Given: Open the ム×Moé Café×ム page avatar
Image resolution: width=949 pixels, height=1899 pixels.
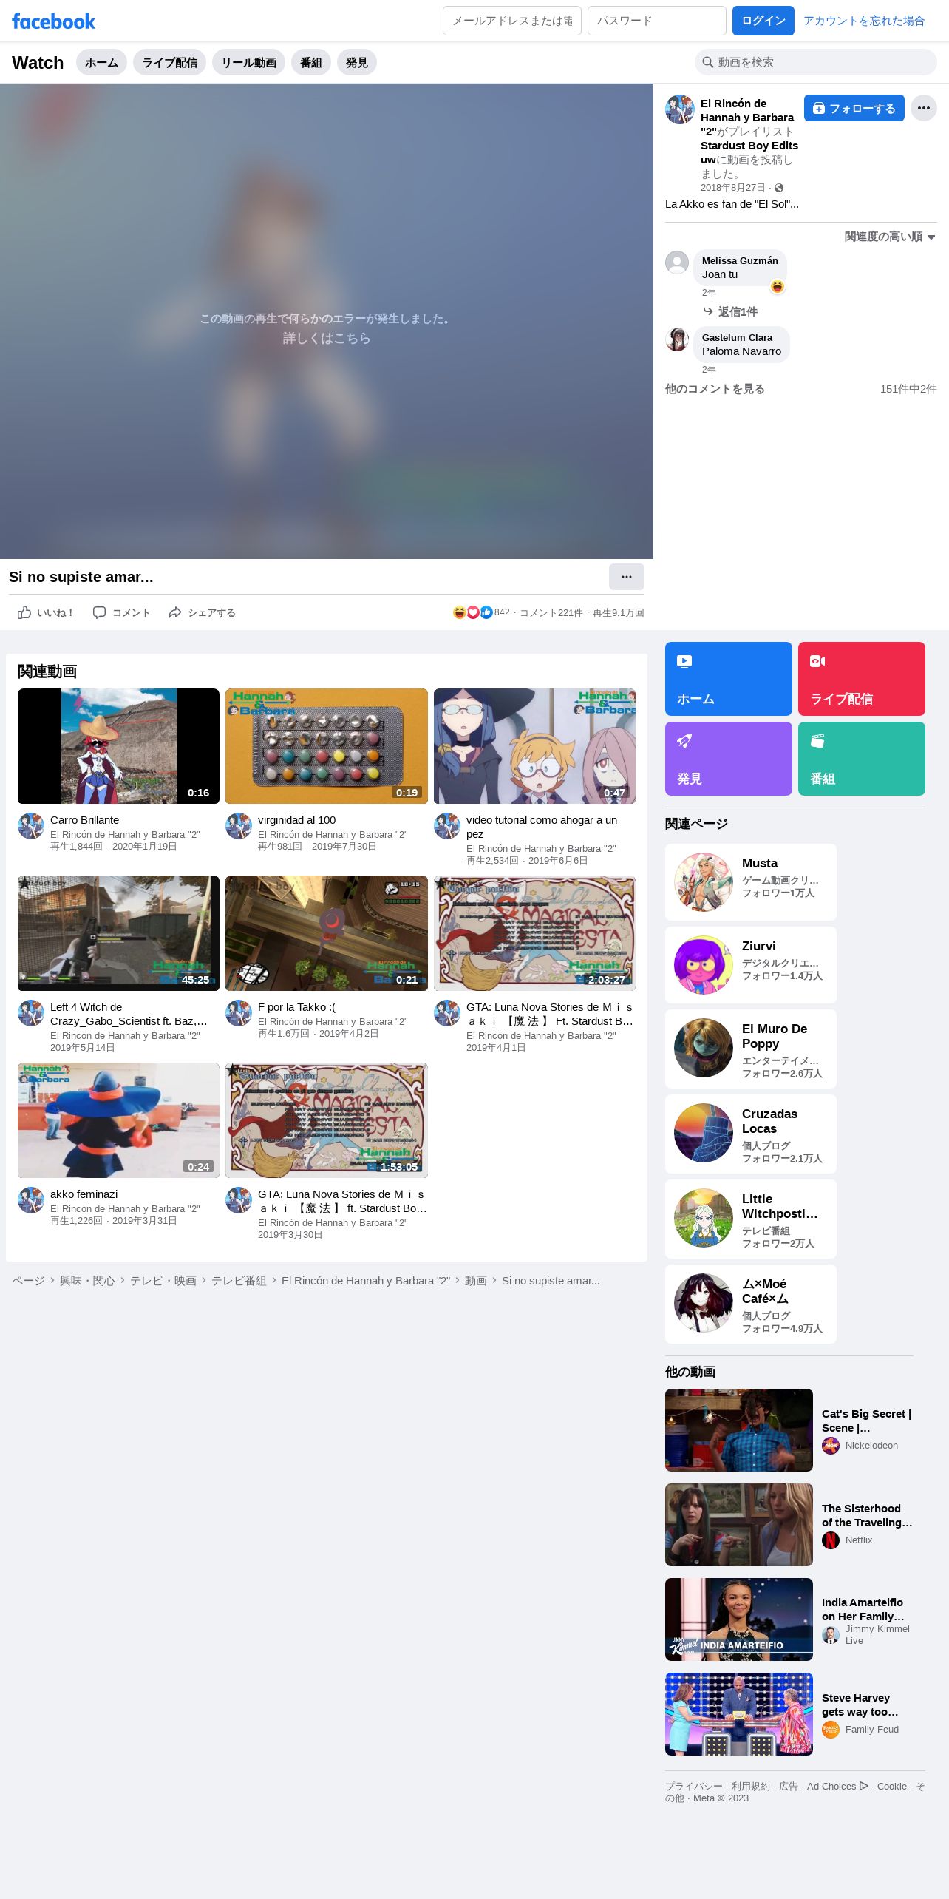Looking at the screenshot, I should (x=704, y=1303).
